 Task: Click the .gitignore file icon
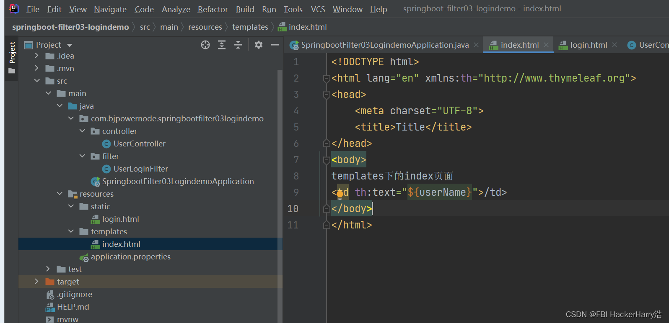point(50,295)
